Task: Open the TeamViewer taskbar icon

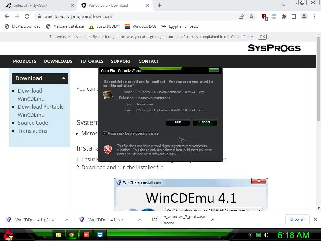Action: point(100,235)
